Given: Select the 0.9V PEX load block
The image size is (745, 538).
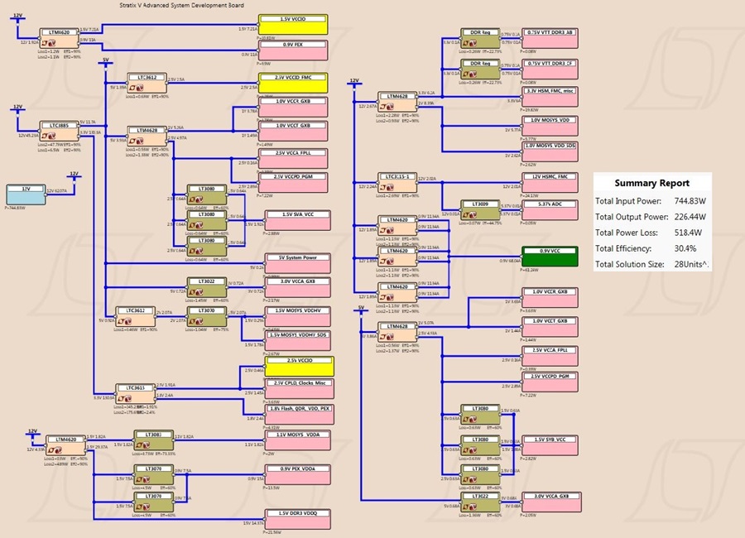Looking at the screenshot, I should 293,50.
